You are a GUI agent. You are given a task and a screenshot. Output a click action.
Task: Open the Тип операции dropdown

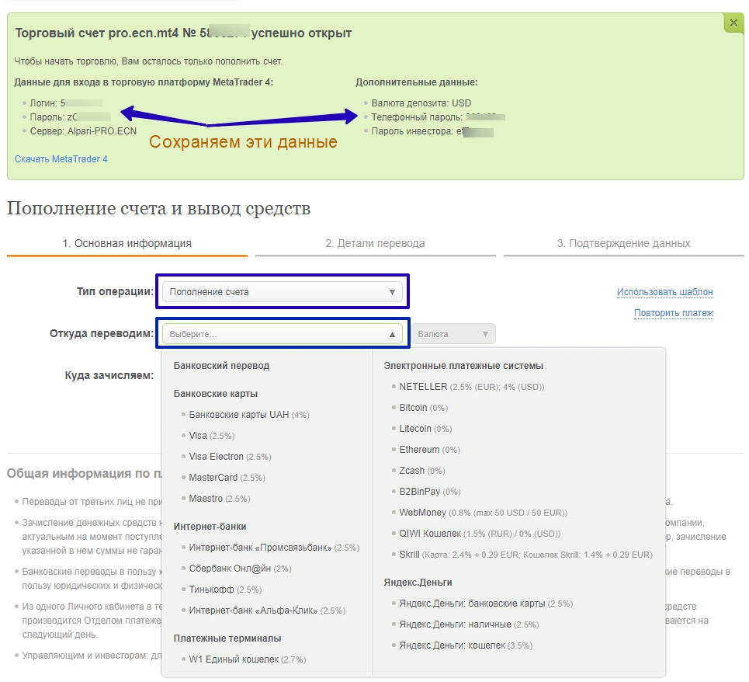pyautogui.click(x=283, y=292)
